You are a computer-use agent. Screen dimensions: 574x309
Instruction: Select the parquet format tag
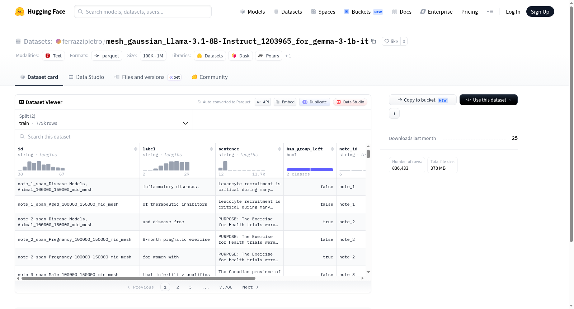107,56
